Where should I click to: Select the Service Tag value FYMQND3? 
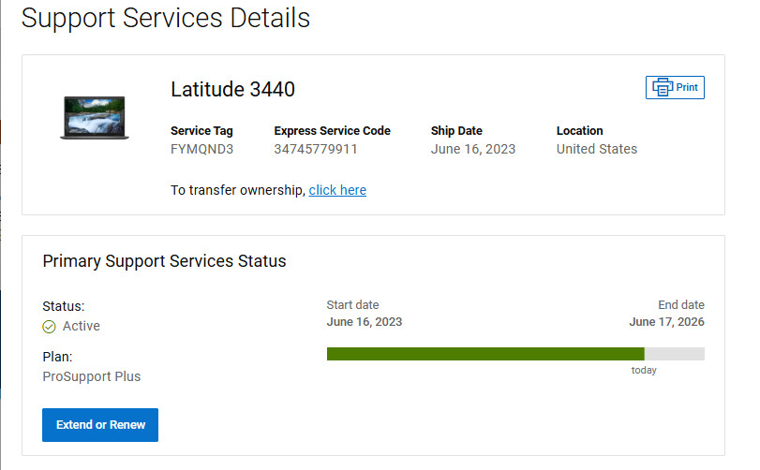tap(201, 149)
